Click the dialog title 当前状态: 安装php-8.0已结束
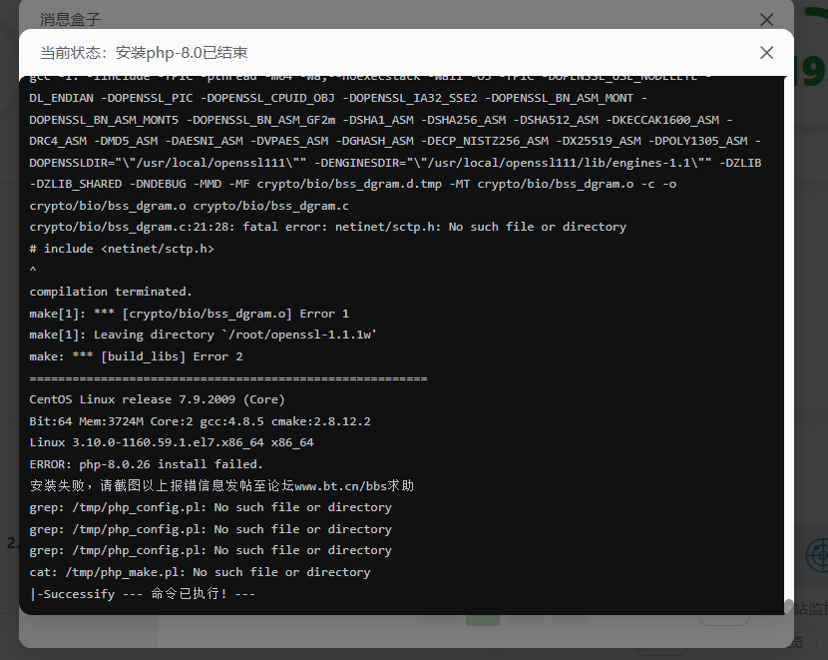828x660 pixels. (144, 52)
